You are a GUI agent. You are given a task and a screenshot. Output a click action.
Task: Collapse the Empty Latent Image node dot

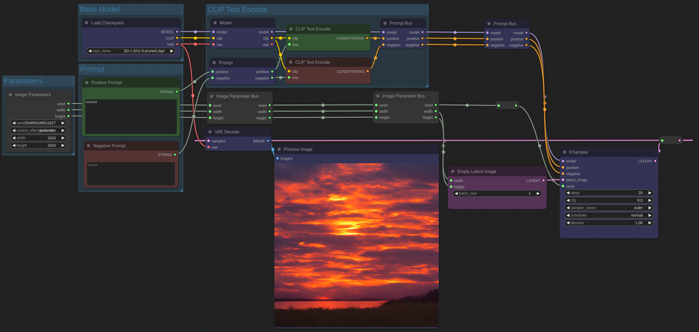tap(452, 171)
